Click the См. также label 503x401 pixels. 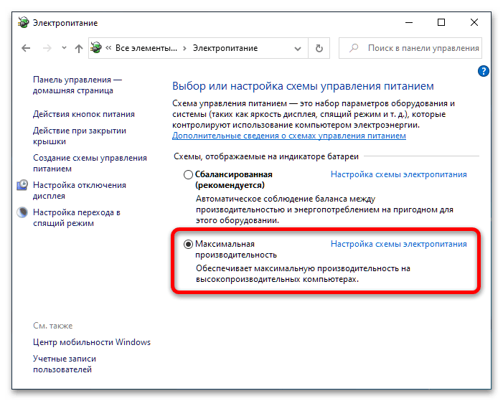coord(53,326)
